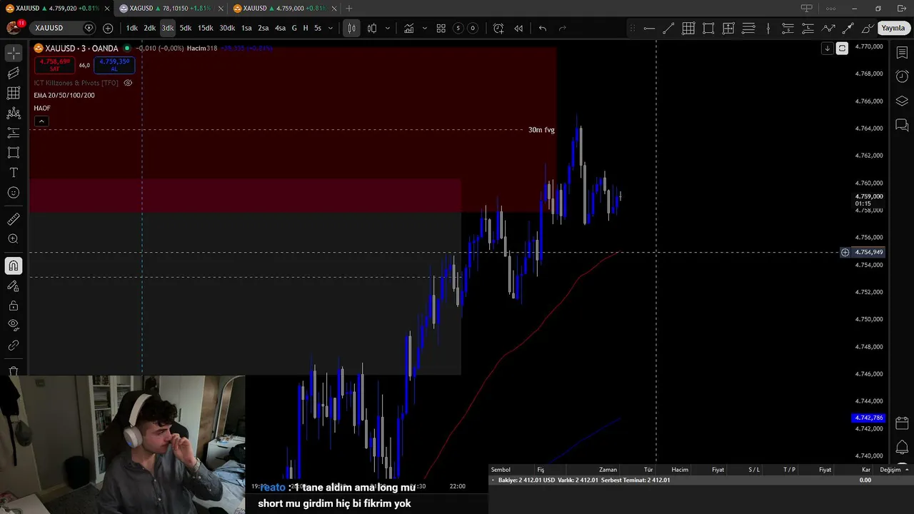Open the indicators menu
The width and height of the screenshot is (914, 514).
click(408, 28)
